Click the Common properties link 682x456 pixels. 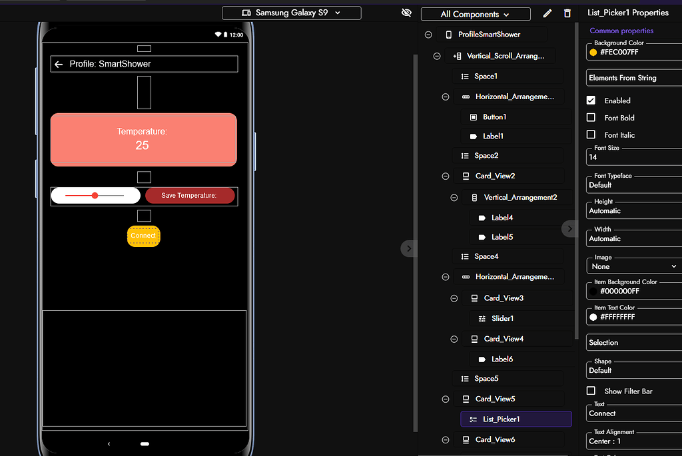(x=621, y=31)
